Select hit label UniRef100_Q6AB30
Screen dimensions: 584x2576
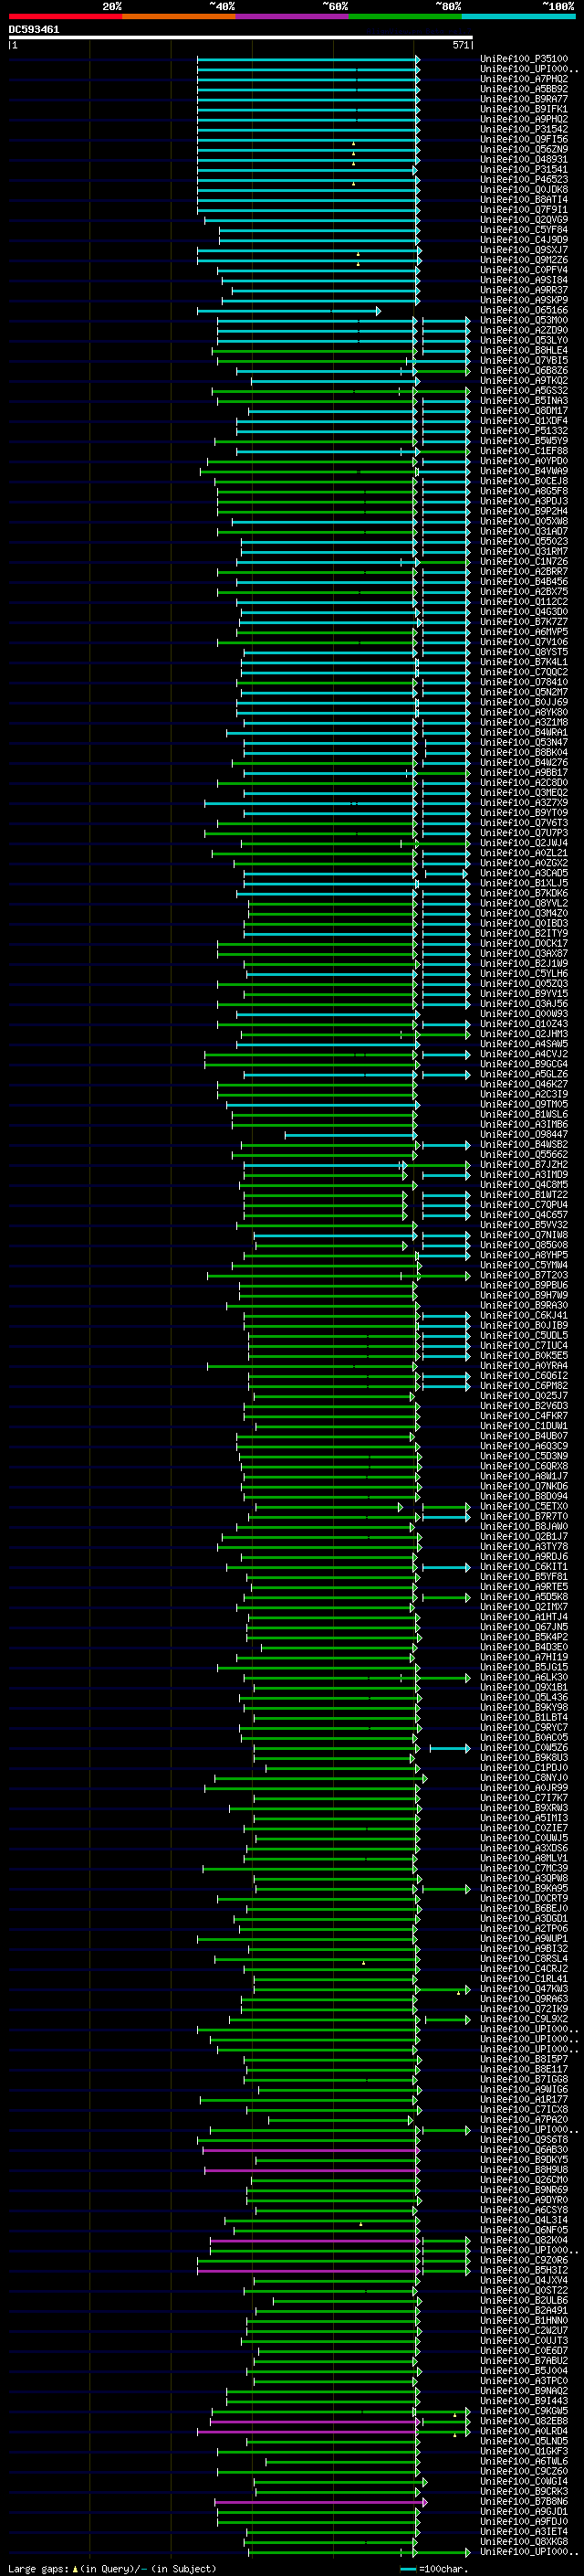click(x=523, y=2149)
